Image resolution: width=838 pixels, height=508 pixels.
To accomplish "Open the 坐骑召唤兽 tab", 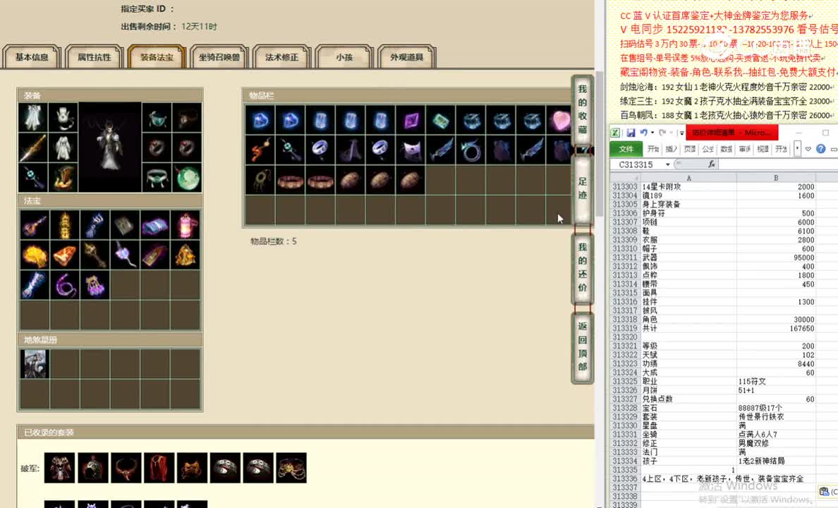I will pyautogui.click(x=219, y=57).
